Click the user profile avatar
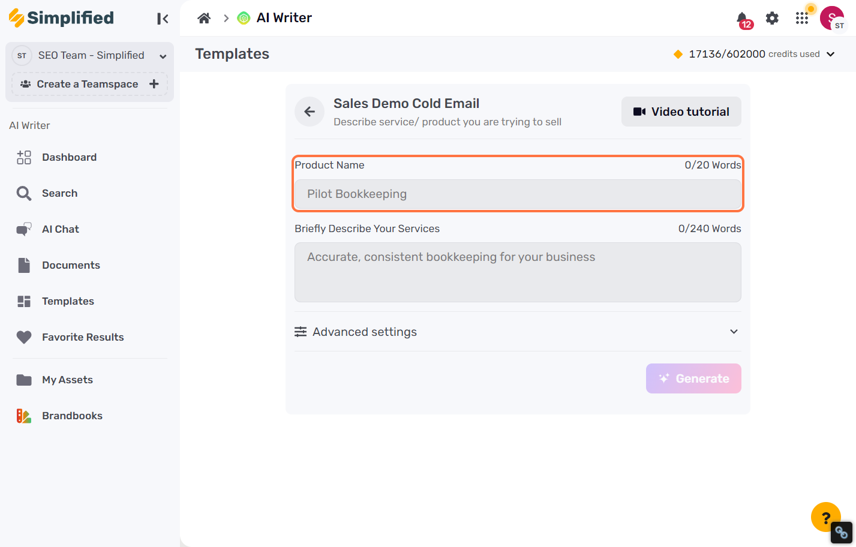The width and height of the screenshot is (856, 547). (x=832, y=18)
